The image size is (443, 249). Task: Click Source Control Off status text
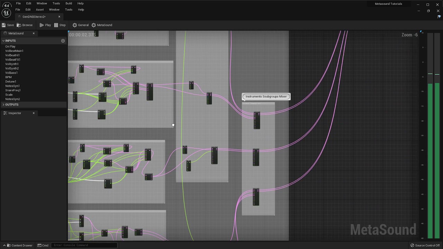click(x=427, y=246)
